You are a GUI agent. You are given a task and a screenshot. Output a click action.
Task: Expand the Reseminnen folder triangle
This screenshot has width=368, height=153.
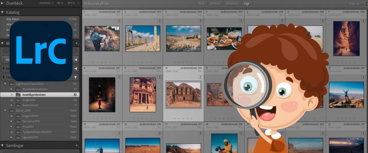11,105
